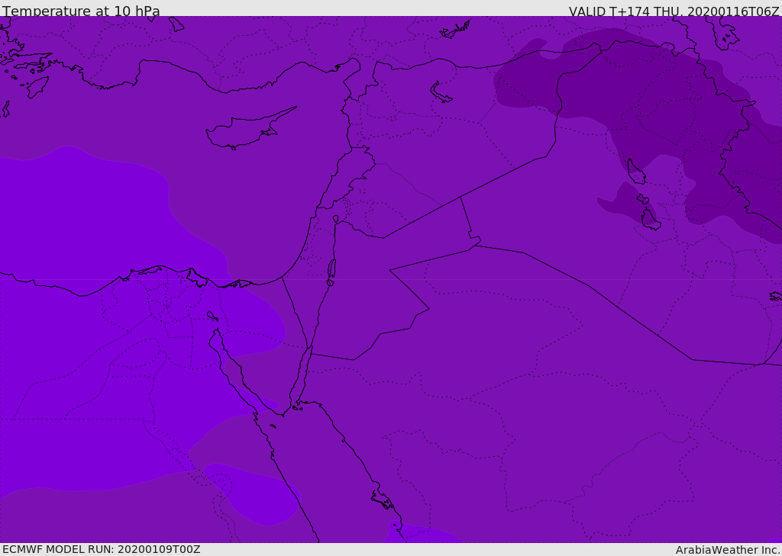The image size is (782, 556).
Task: Click the 'ArabiaWeather Inc' credit text
Action: [728, 550]
